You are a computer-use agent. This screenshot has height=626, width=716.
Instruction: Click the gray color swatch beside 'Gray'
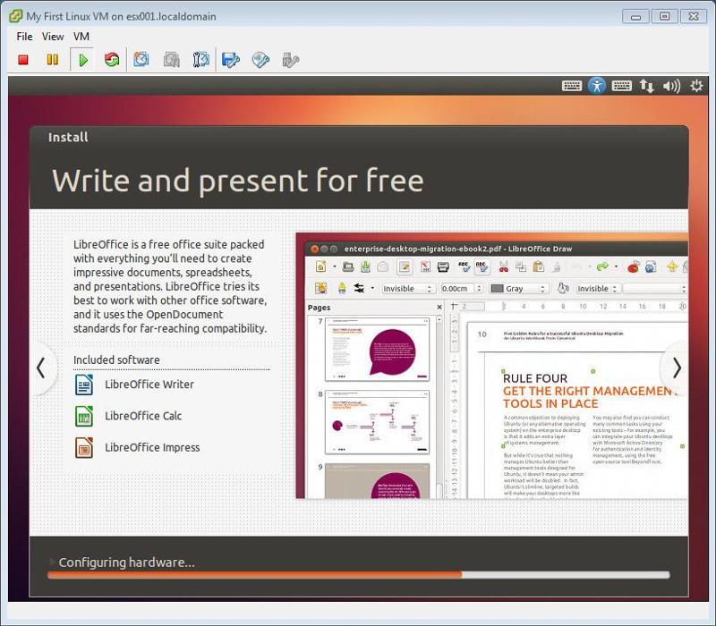[497, 289]
